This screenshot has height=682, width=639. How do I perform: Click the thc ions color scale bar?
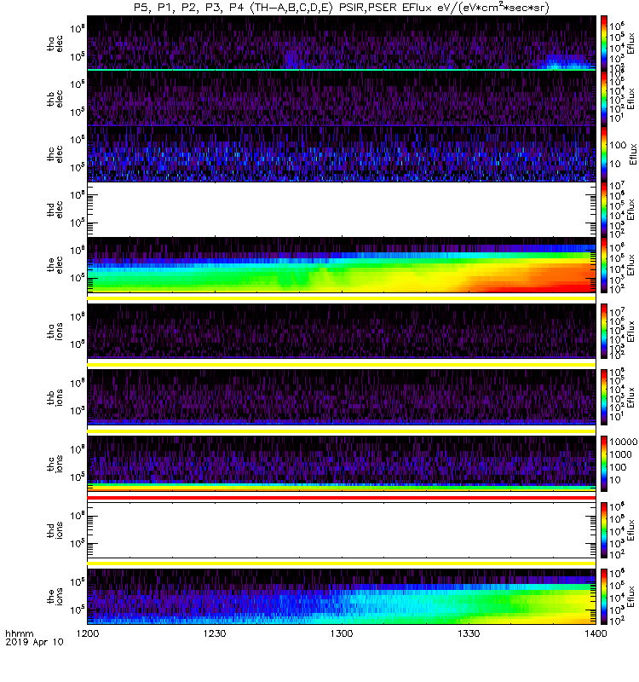[604, 464]
